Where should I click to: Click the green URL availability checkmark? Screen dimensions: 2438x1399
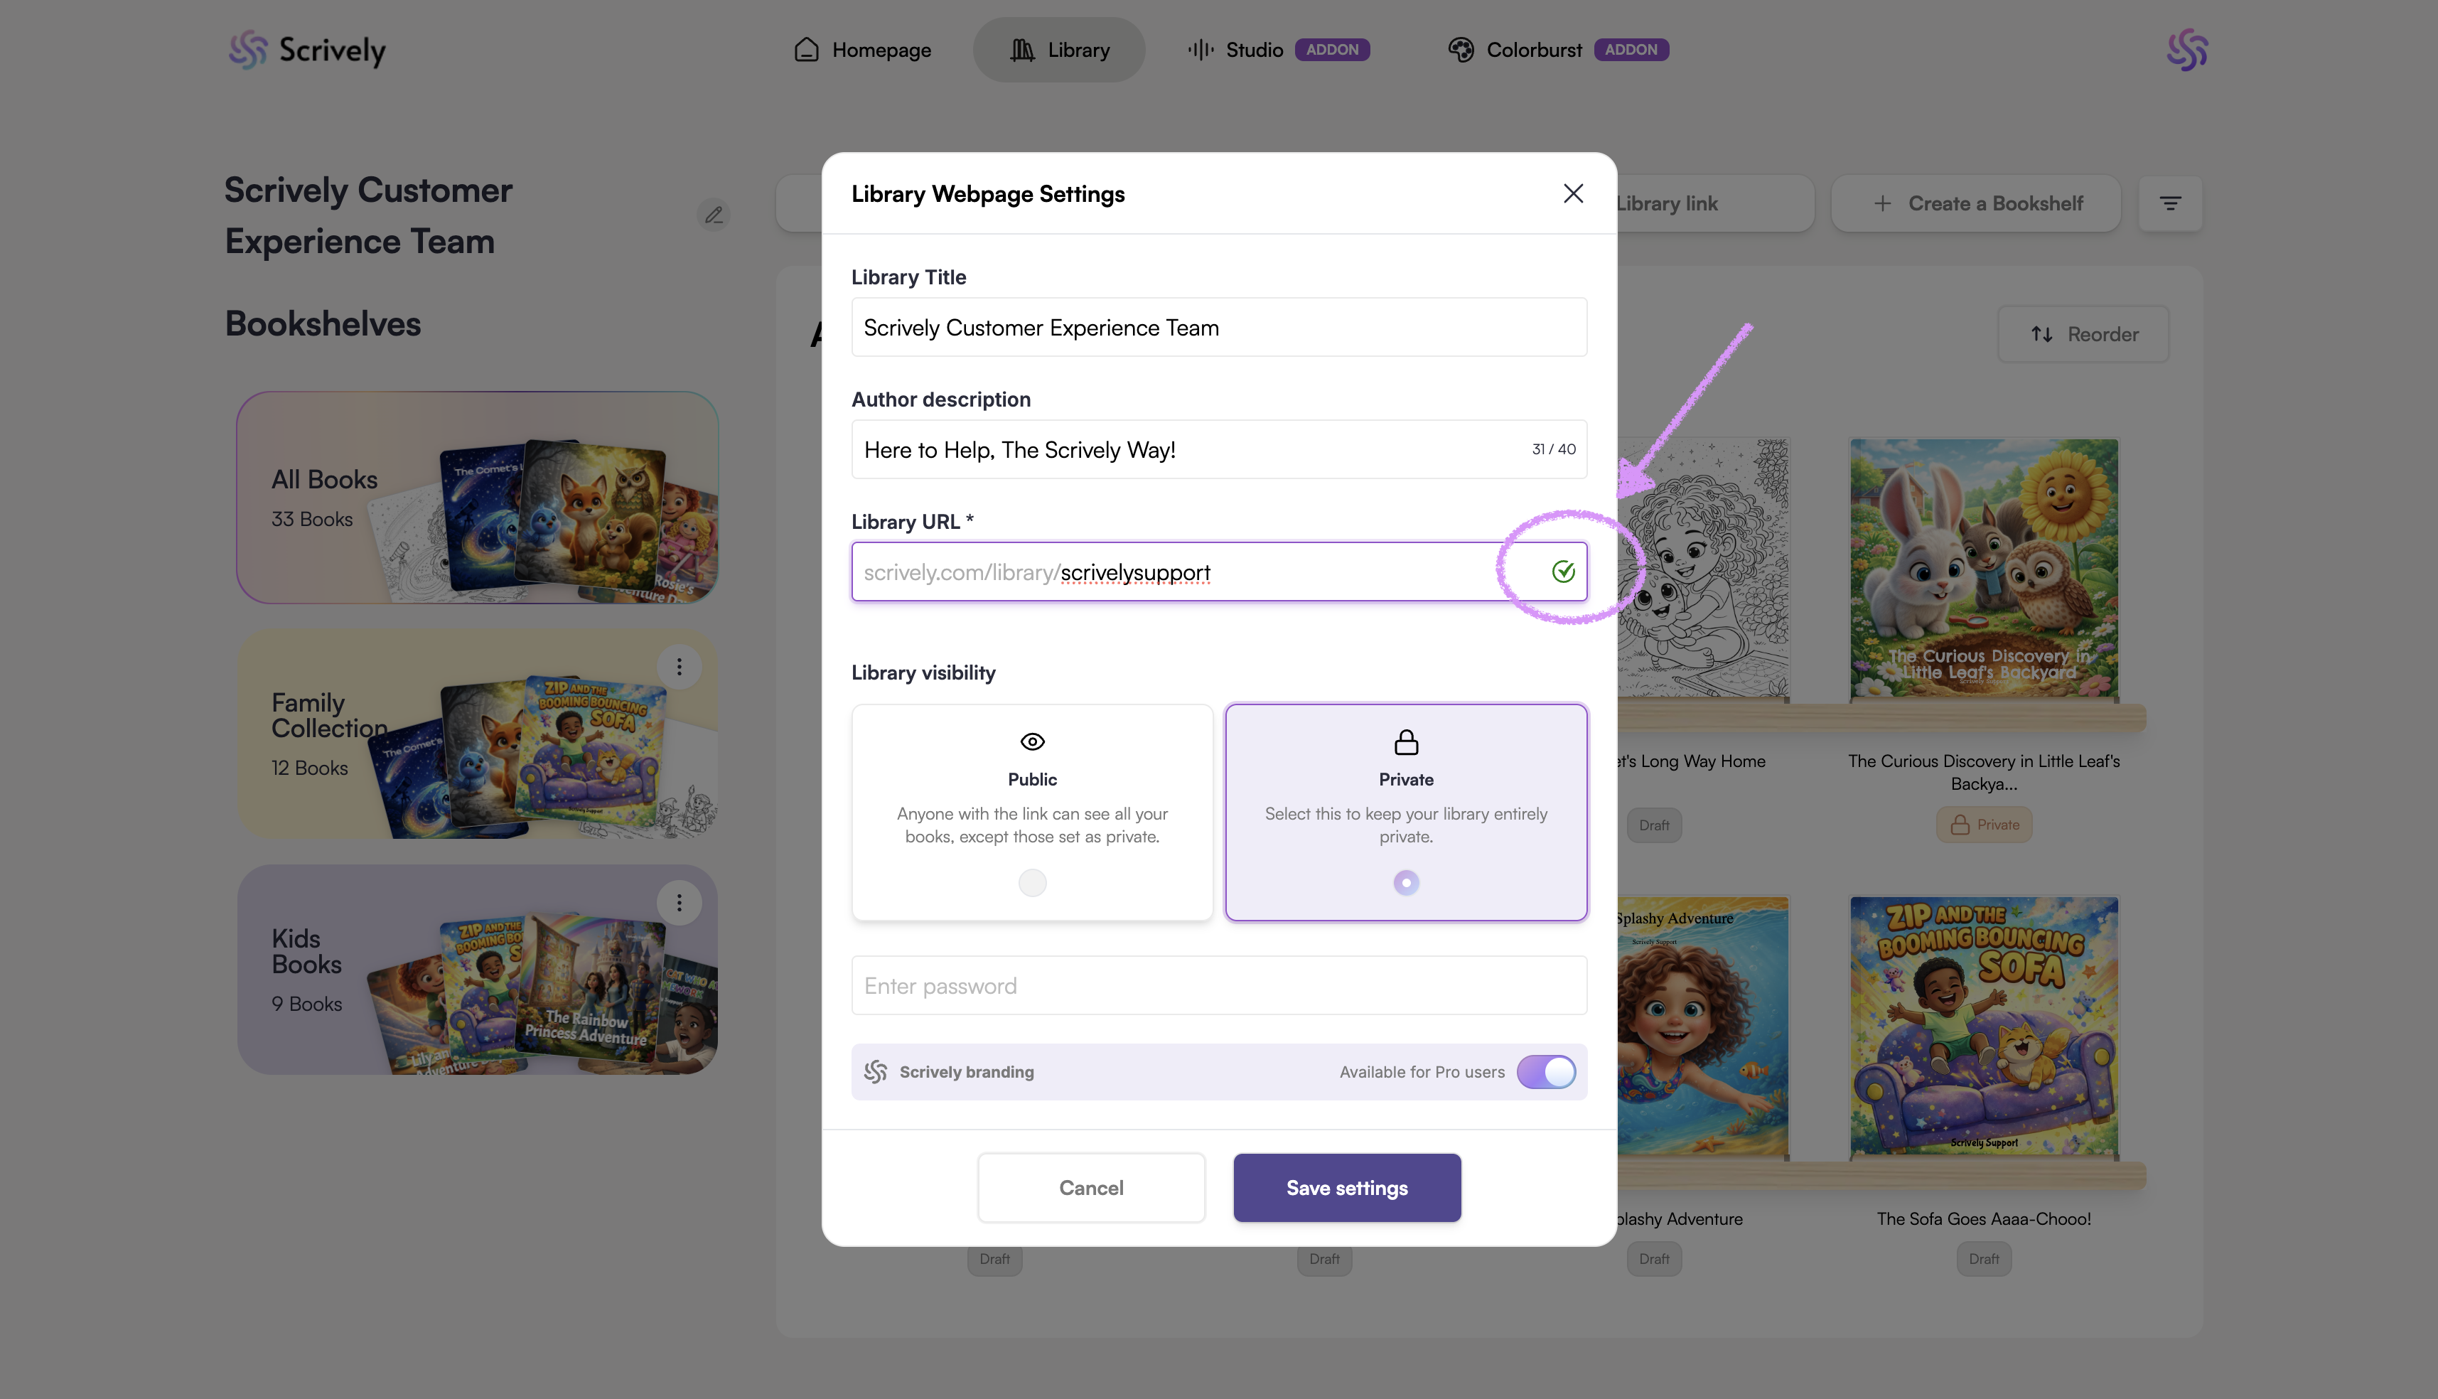point(1563,572)
